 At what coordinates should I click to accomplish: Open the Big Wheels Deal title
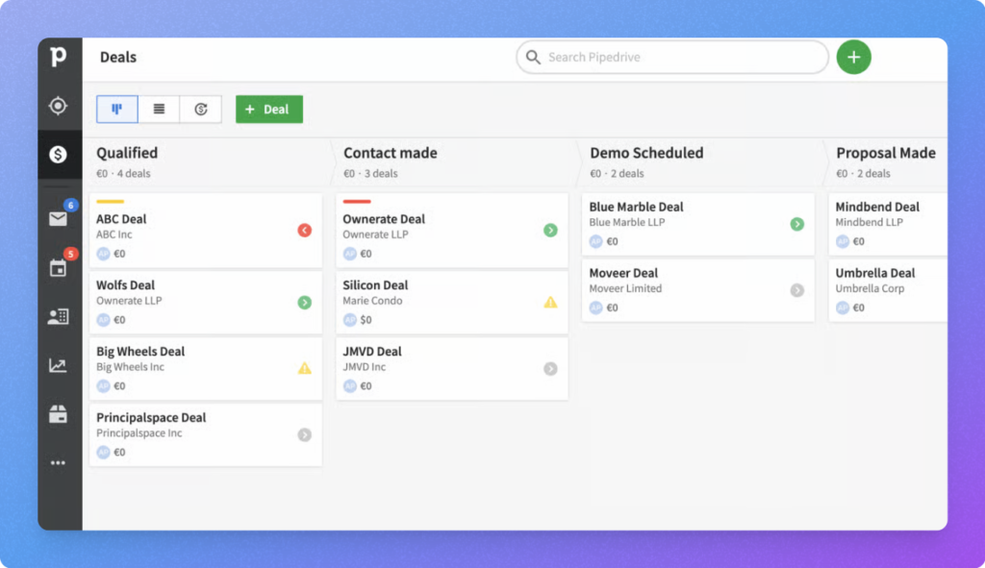(x=140, y=352)
